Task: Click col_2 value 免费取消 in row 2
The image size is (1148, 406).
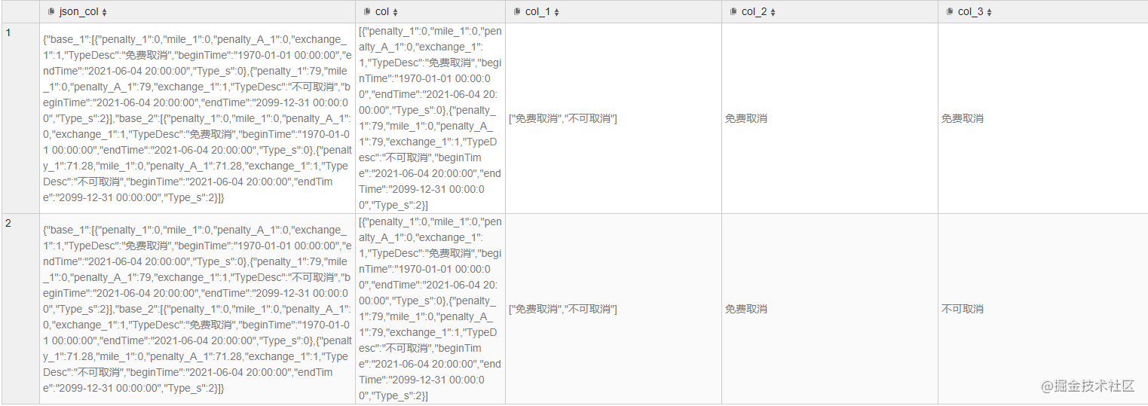Action: click(x=746, y=310)
